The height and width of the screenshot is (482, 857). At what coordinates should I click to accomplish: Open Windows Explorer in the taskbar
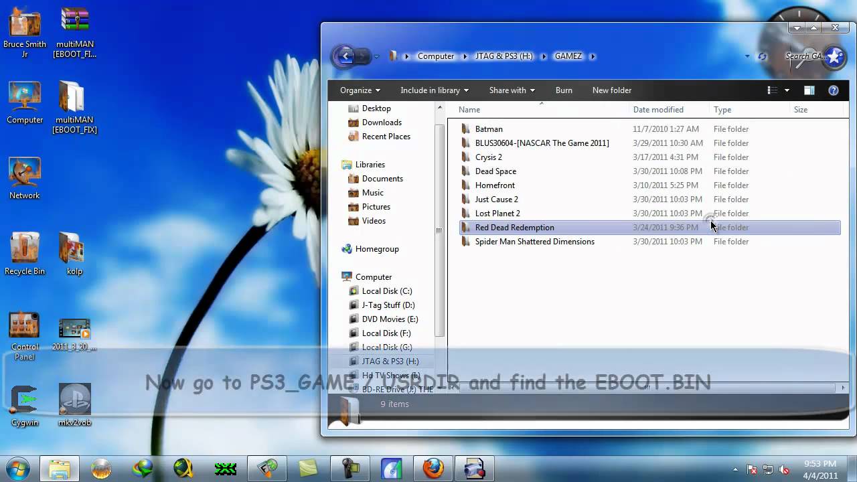[59, 468]
